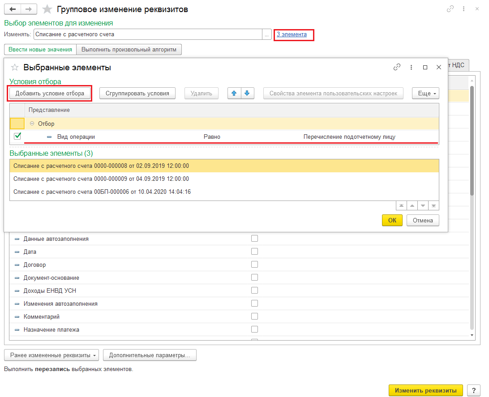Viewport: 489px width, 397px height.
Task: Tick Изменения автозаполнения checkbox
Action: point(254,303)
